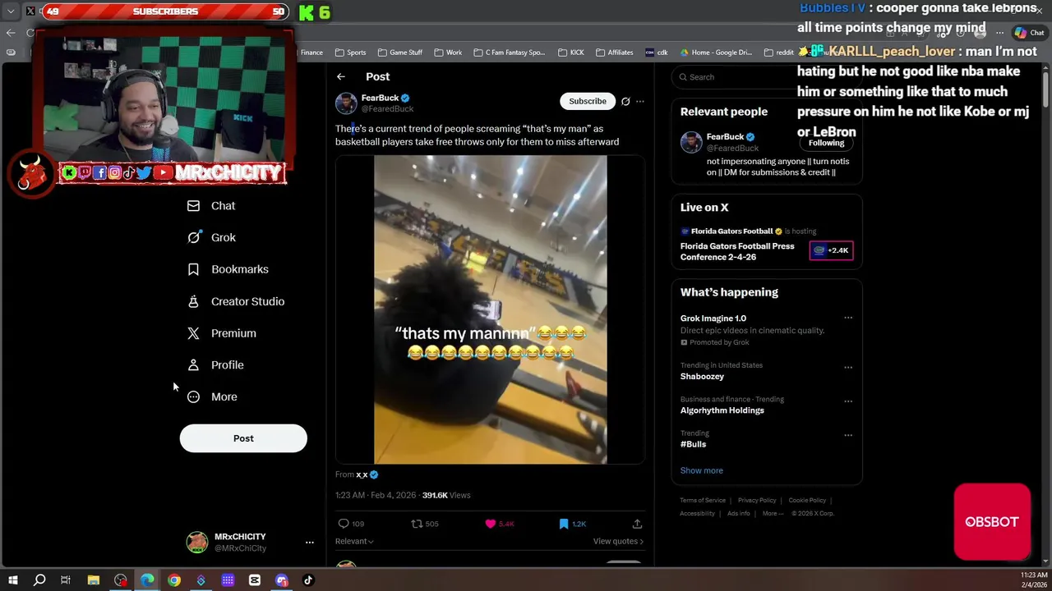Open the Game Stuff bookmarks folder
Screen dimensions: 1052x591
[399, 53]
